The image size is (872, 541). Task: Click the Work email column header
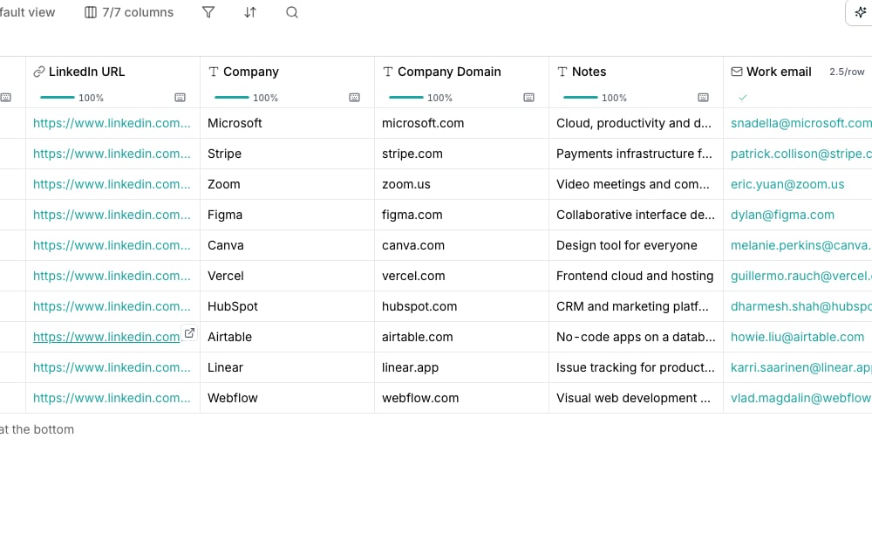click(798, 72)
